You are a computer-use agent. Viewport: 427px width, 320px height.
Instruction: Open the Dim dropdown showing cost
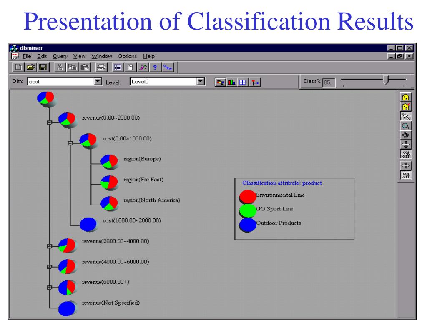coord(98,81)
